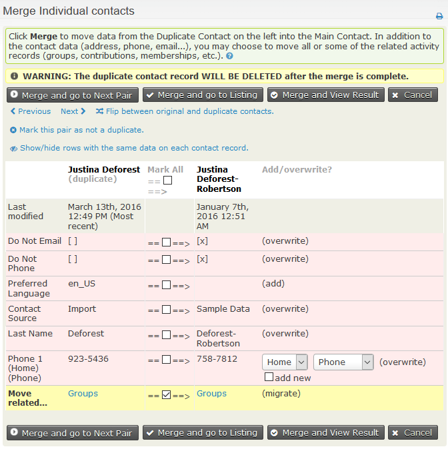Viewport: 448px width, 451px height.
Task: Click bottom Merge and View Result button
Action: 325,432
